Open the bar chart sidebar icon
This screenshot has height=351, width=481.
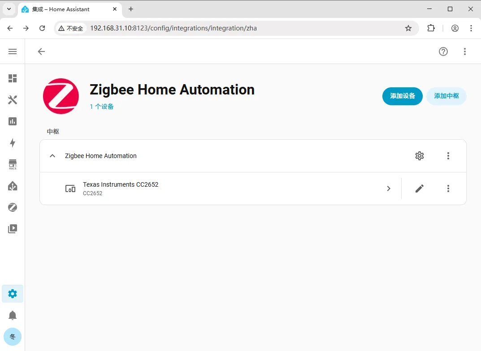tap(13, 121)
